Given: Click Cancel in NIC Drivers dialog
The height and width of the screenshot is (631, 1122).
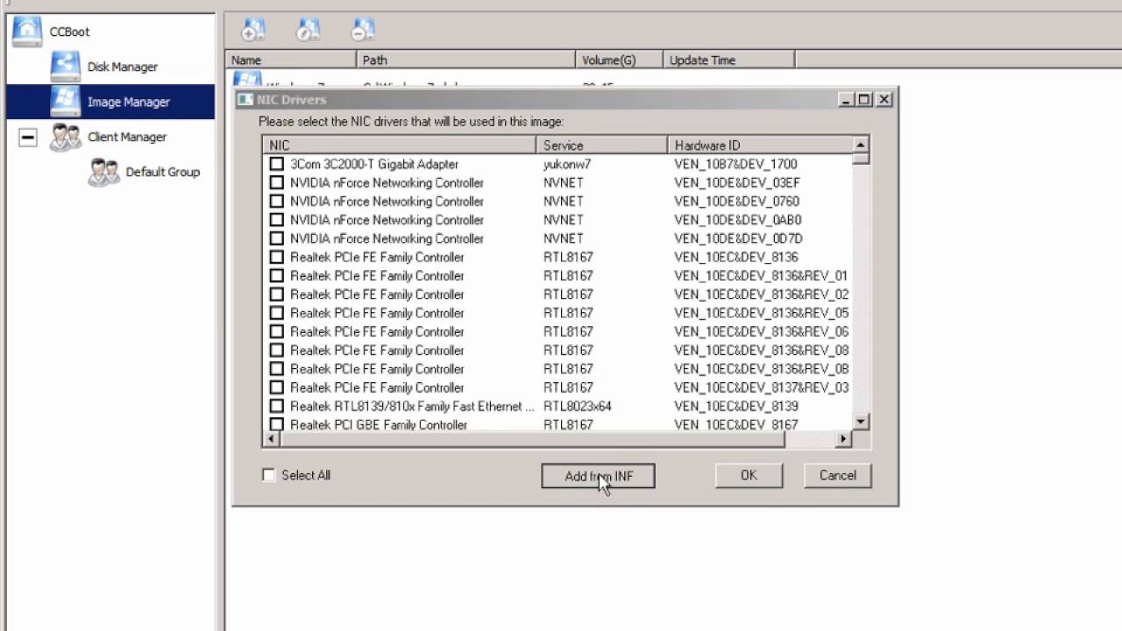Looking at the screenshot, I should click(837, 475).
